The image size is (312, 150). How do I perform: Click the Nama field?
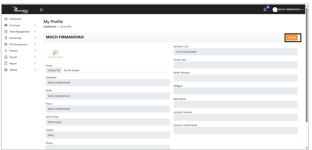[108, 109]
